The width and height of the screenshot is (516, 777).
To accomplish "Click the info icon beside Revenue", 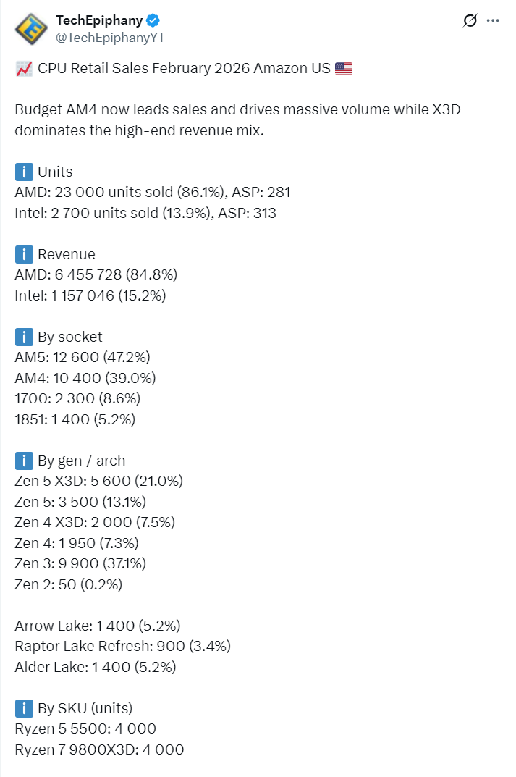I will [x=24, y=254].
